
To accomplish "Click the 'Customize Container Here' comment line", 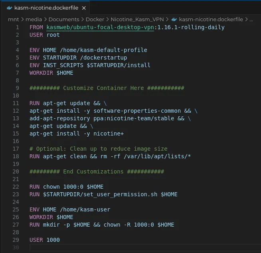I will coord(107,88).
